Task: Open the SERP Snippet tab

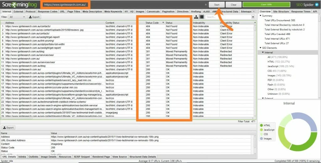Action: [82, 157]
